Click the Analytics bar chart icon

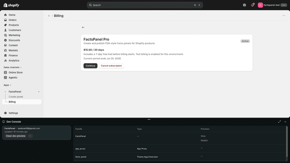pos(5,61)
